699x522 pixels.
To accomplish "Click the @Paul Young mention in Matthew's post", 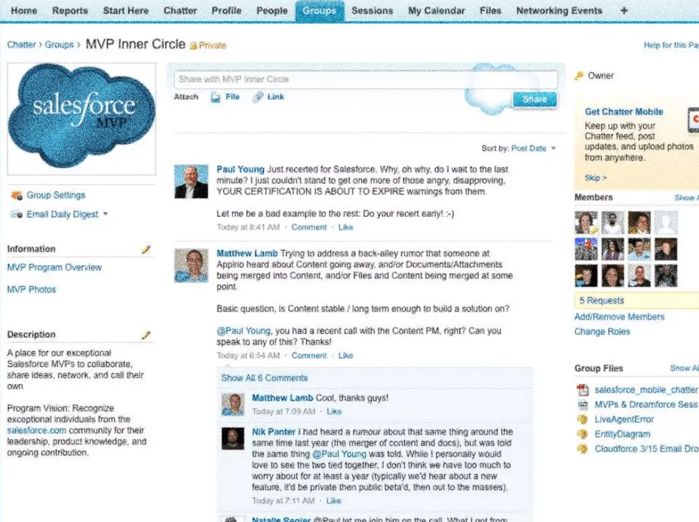I will click(244, 331).
